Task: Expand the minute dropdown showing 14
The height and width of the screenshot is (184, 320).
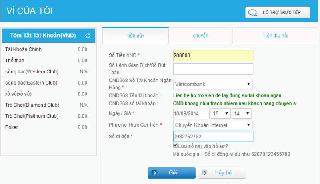Action: tap(242, 114)
